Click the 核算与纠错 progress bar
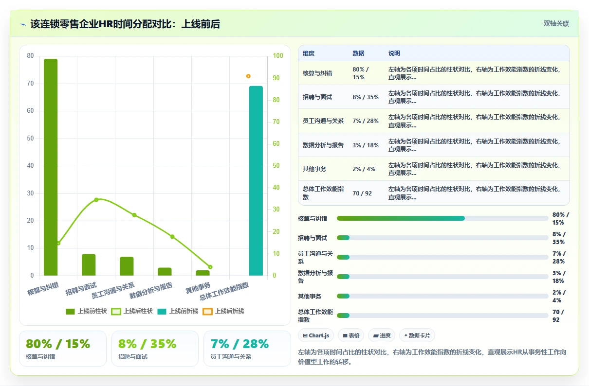 442,218
